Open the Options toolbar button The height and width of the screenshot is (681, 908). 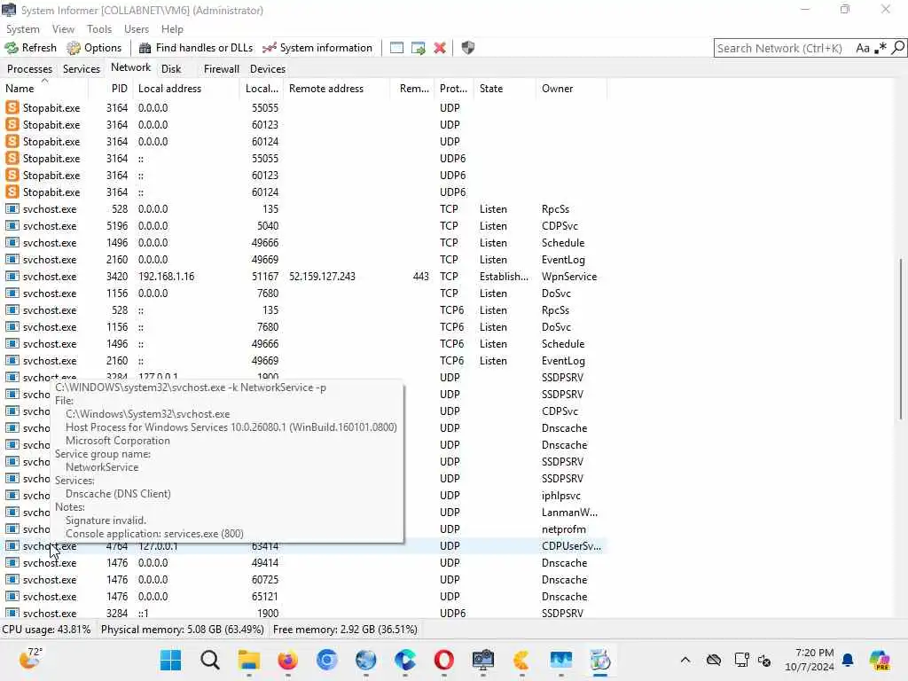(94, 48)
